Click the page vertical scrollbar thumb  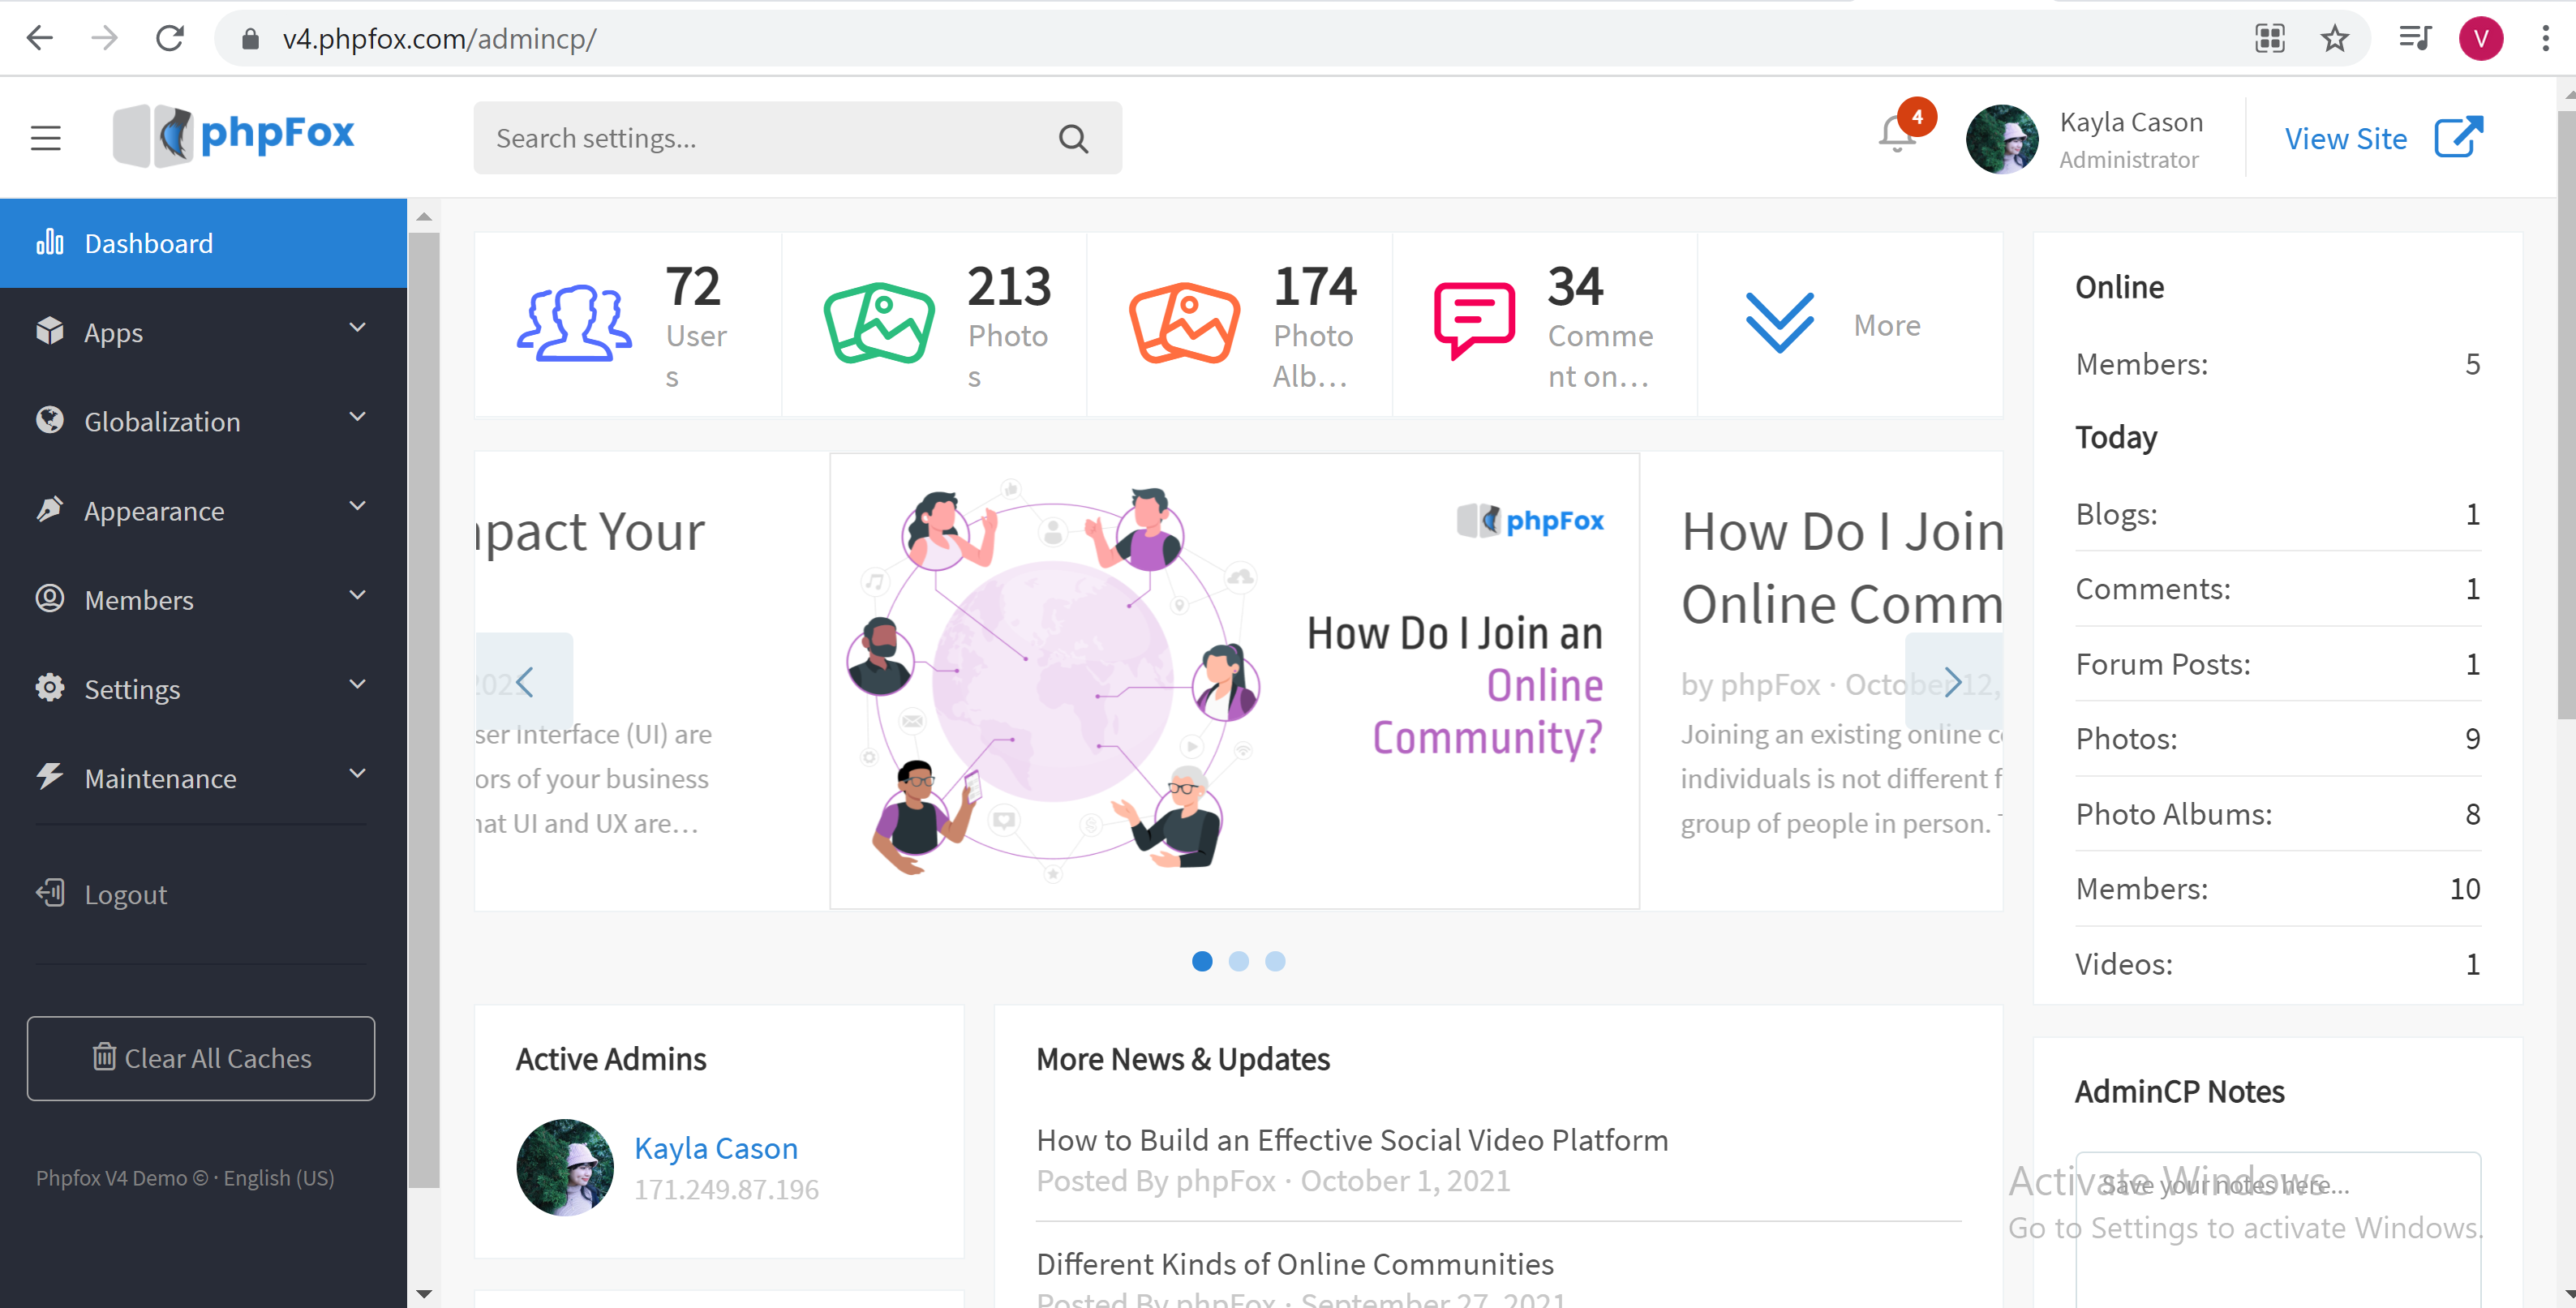coord(2566,415)
